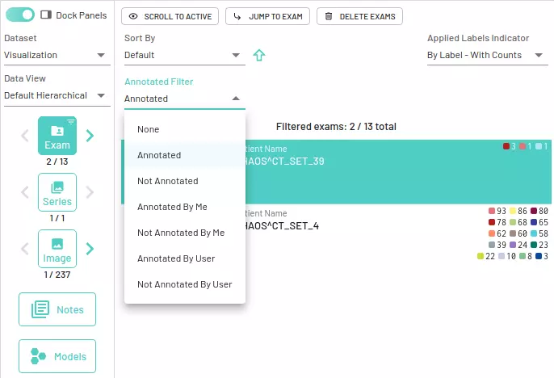
Task: Select 'Not Annotated' filter option
Action: [x=167, y=181]
